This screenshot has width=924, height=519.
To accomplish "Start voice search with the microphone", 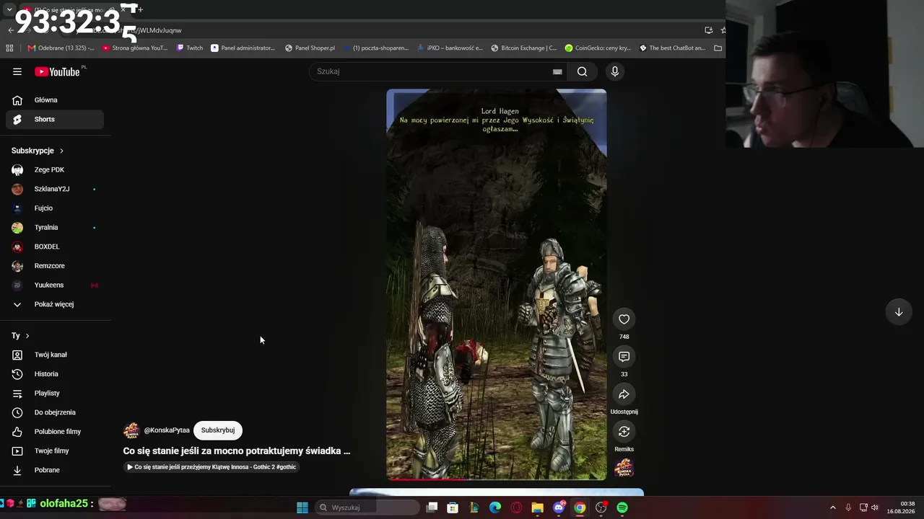I will click(615, 71).
